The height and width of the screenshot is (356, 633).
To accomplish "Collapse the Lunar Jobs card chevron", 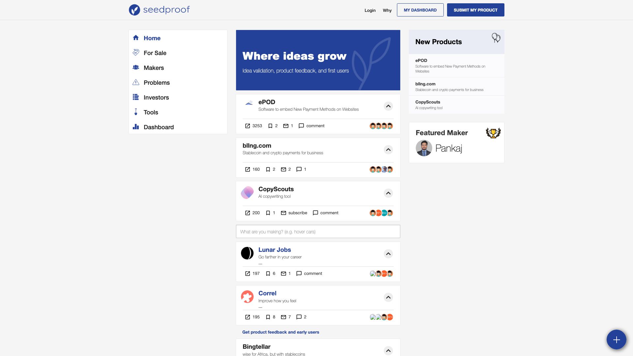I will (388, 254).
